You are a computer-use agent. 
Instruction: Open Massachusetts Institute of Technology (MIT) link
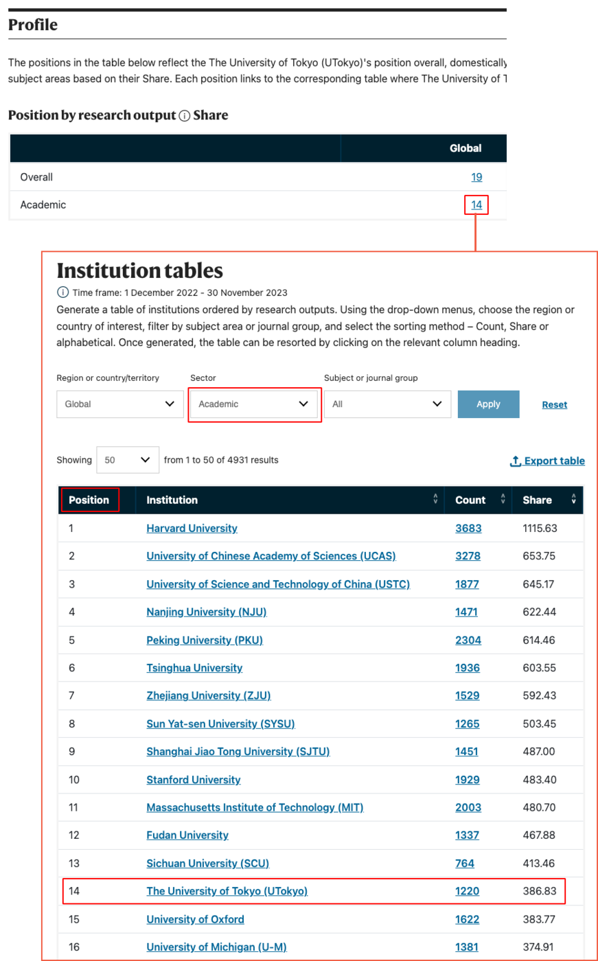pos(255,807)
